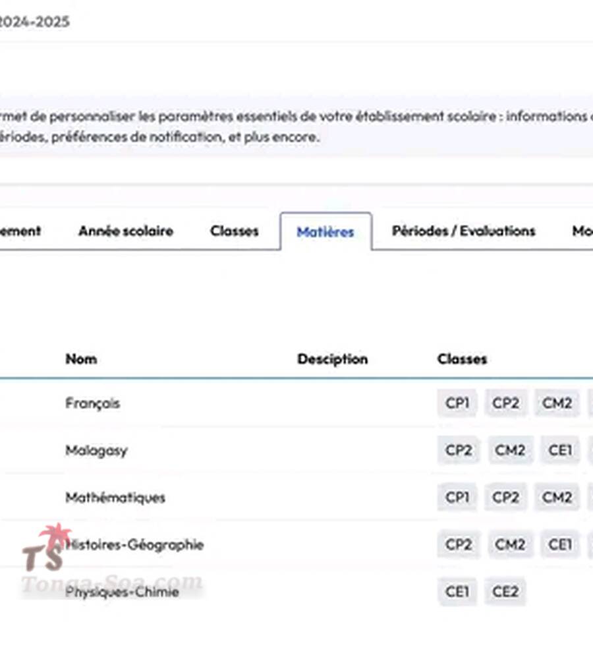
Task: Click the CM2 chip in the Français row
Action: [x=557, y=403]
